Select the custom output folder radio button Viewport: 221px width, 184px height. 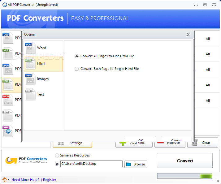(57, 164)
